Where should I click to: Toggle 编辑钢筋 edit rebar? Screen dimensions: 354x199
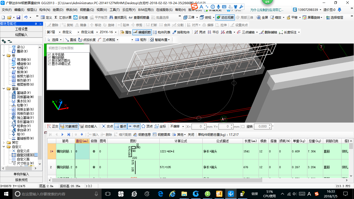[x=142, y=32]
